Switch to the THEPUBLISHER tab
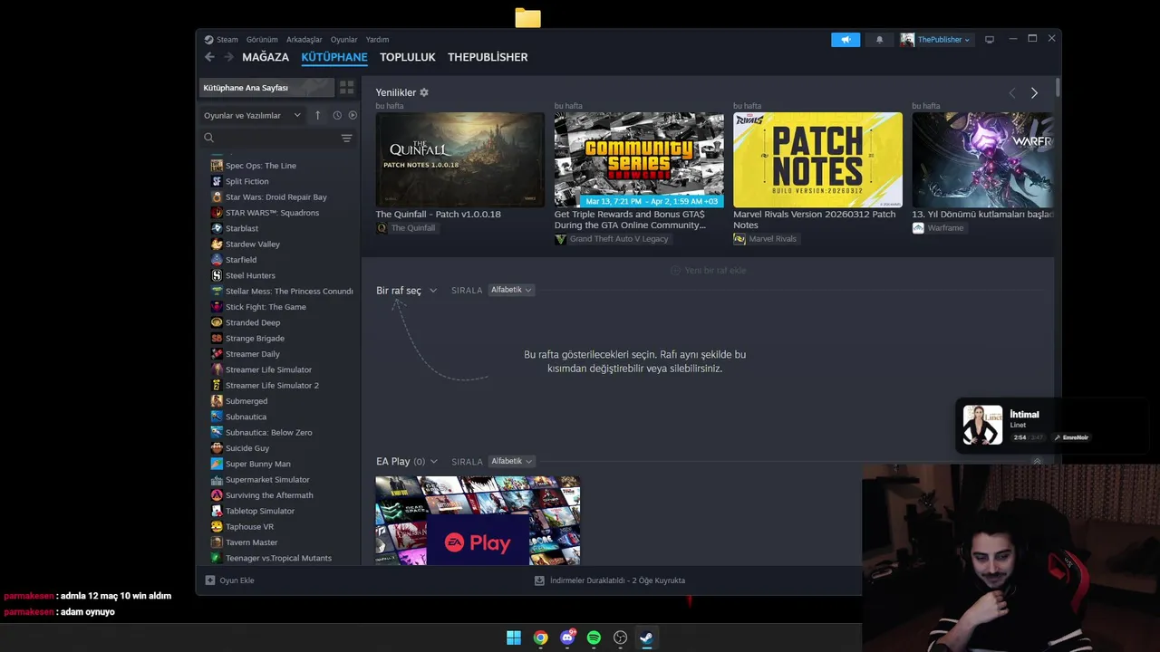Viewport: 1160px width, 652px height. 488,57
